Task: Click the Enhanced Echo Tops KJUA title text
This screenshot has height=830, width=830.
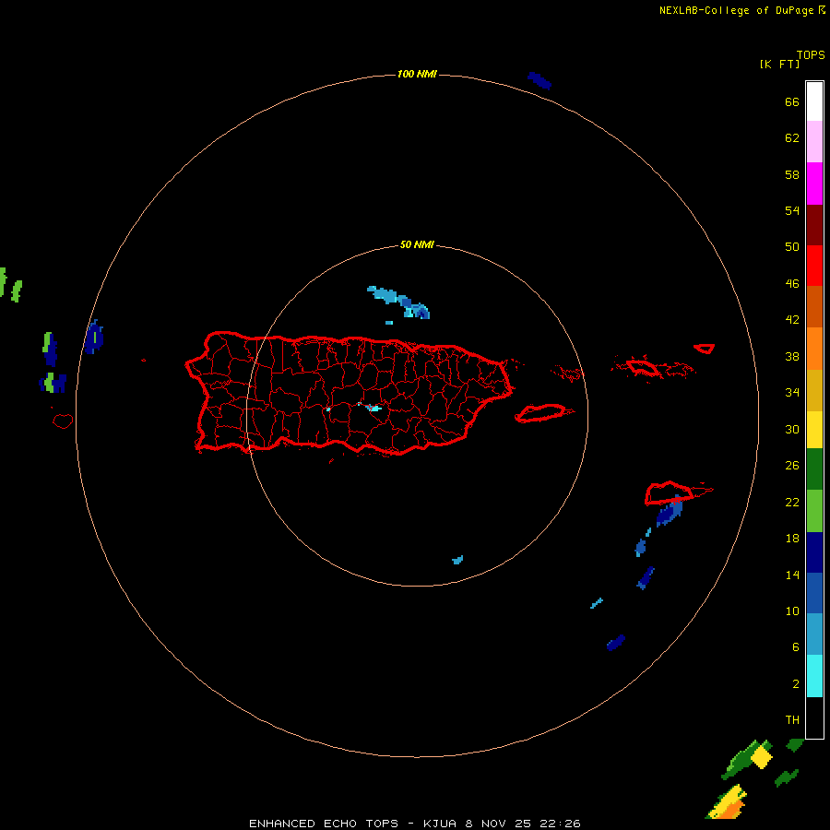Action: click(414, 824)
